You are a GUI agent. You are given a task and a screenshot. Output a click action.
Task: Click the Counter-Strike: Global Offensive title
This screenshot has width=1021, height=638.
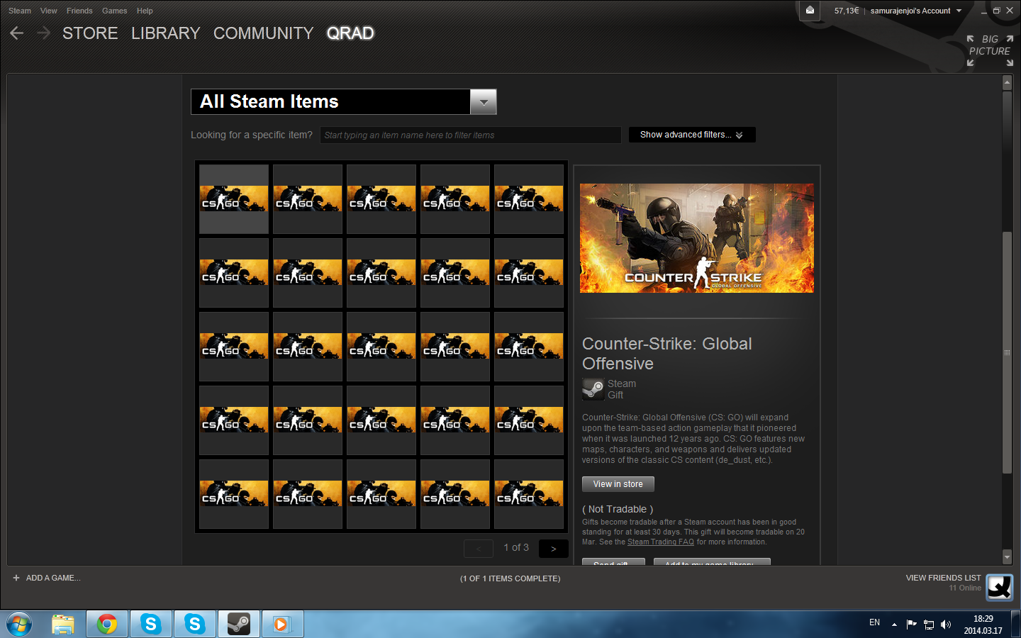pyautogui.click(x=666, y=354)
